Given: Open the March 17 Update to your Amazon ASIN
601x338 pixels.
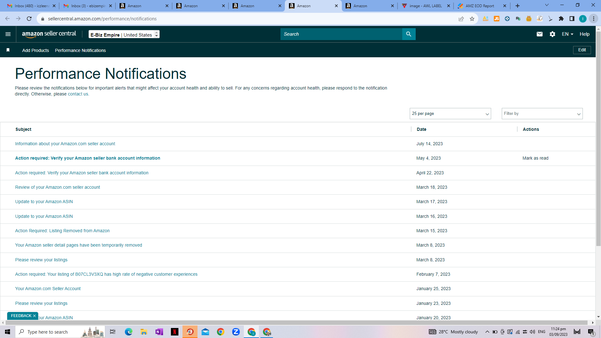Looking at the screenshot, I should coord(44,202).
